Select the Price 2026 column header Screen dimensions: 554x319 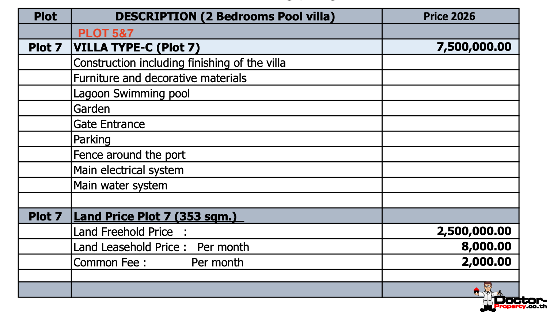[449, 16]
